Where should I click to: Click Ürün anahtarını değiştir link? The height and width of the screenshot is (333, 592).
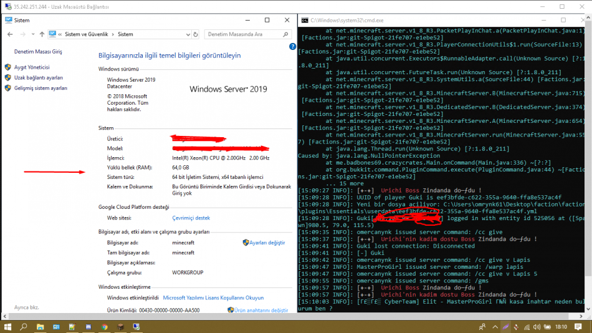pyautogui.click(x=261, y=311)
